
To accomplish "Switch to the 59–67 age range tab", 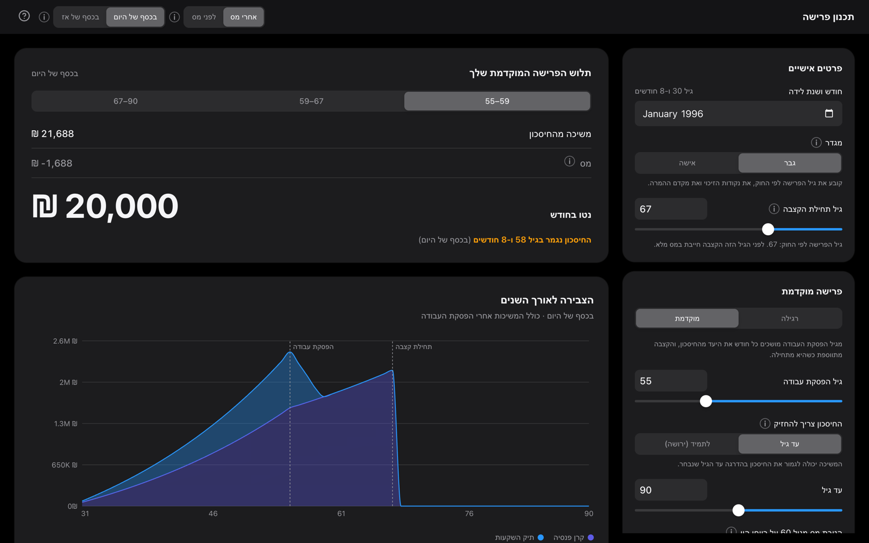I will [311, 101].
